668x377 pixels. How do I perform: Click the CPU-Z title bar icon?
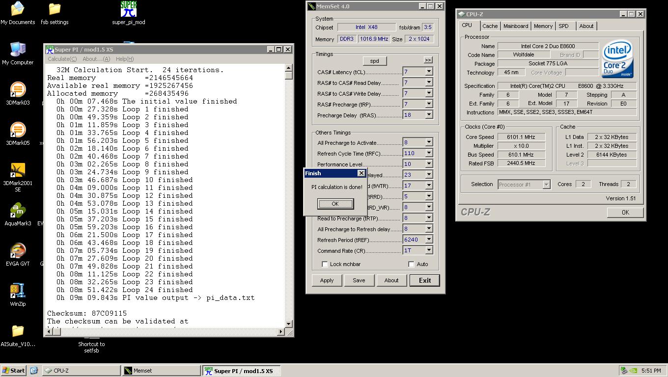tap(461, 14)
